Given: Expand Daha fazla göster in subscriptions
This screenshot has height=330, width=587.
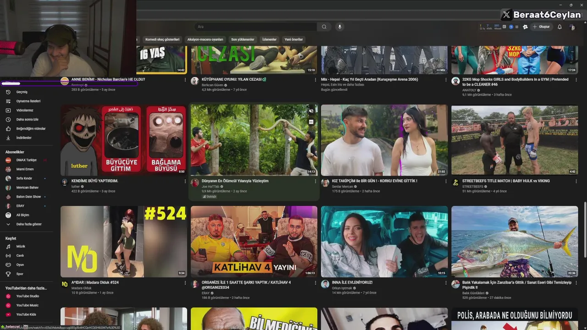Looking at the screenshot, I should pos(29,224).
